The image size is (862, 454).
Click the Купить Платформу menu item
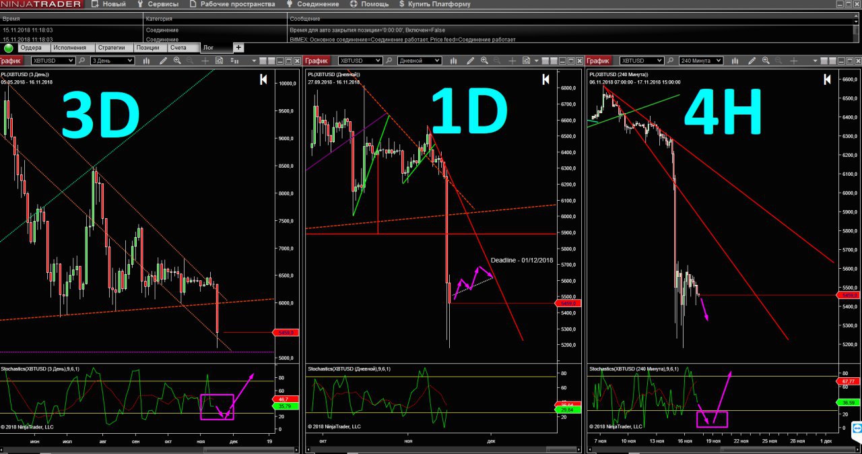(434, 4)
